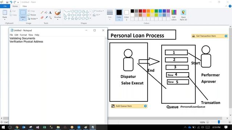Image resolution: width=232 pixels, height=130 pixels.
Task: Choose the Line shape in Shapes gallery
Action: tap(65, 11)
